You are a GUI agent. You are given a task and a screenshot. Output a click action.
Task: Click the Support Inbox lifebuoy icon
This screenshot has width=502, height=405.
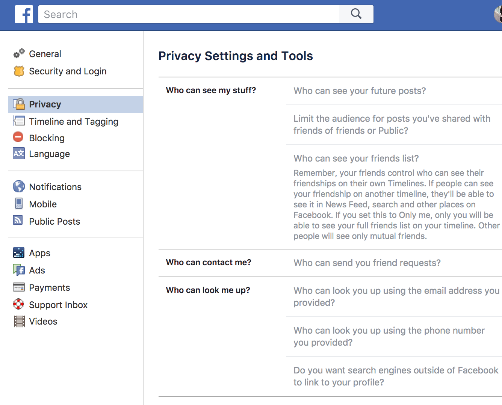click(18, 304)
